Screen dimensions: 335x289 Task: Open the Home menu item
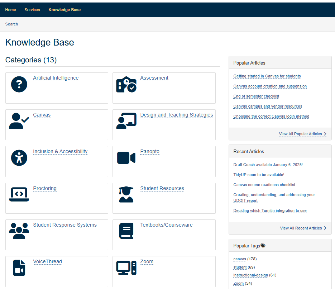pos(10,10)
